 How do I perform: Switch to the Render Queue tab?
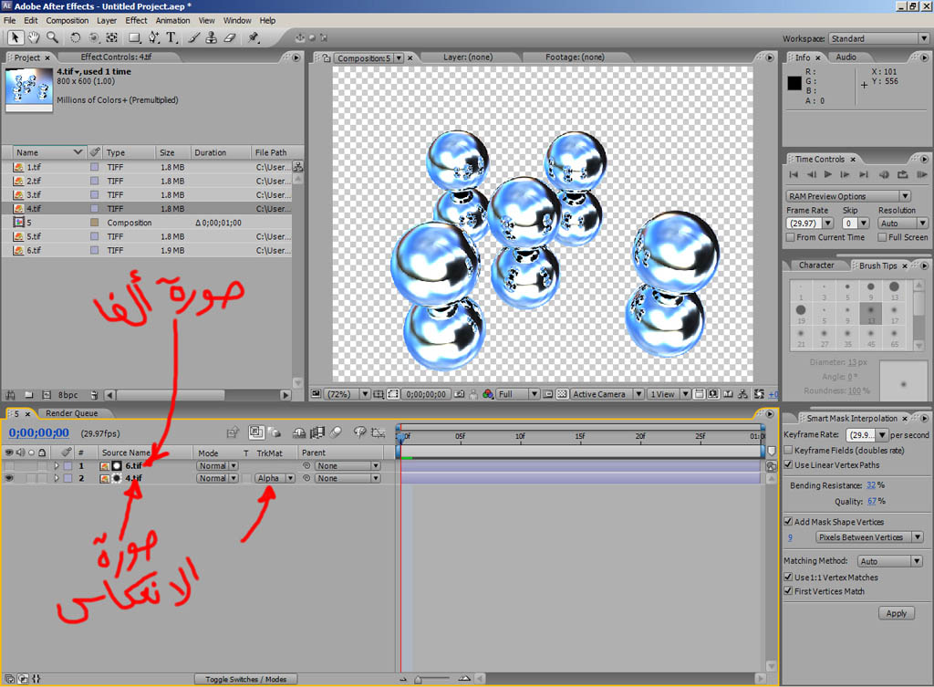71,413
